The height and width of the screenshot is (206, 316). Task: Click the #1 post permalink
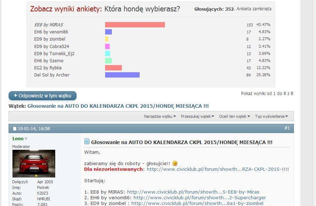tap(287, 128)
